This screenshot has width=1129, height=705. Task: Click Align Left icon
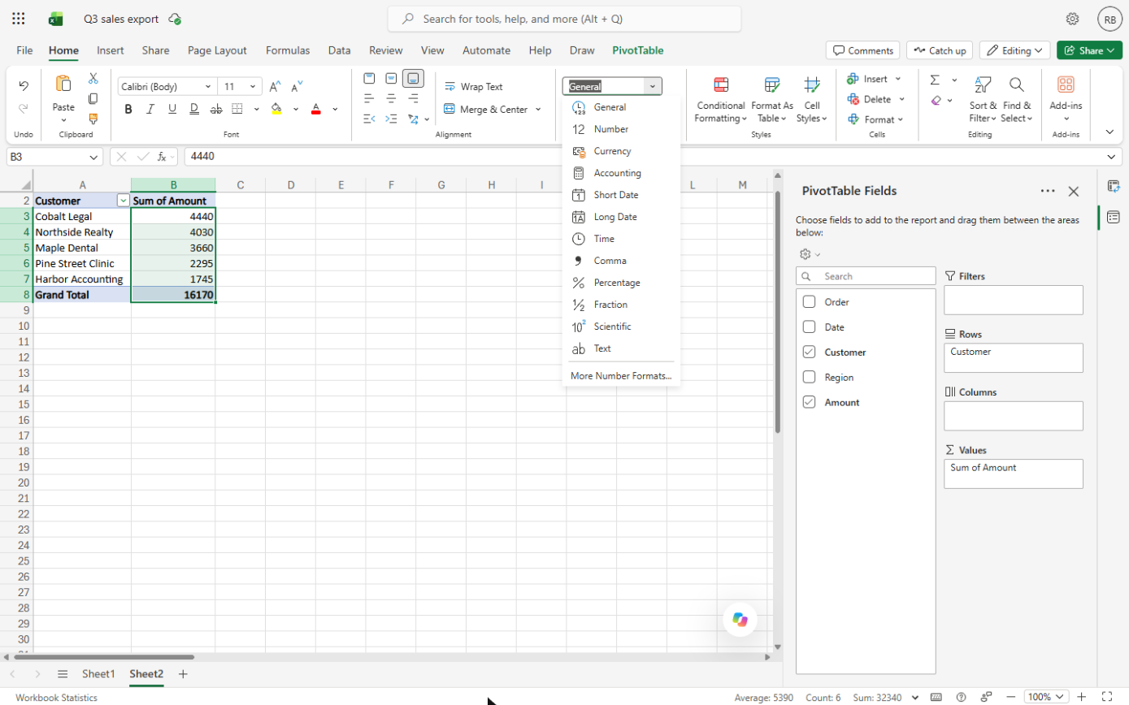pyautogui.click(x=369, y=99)
